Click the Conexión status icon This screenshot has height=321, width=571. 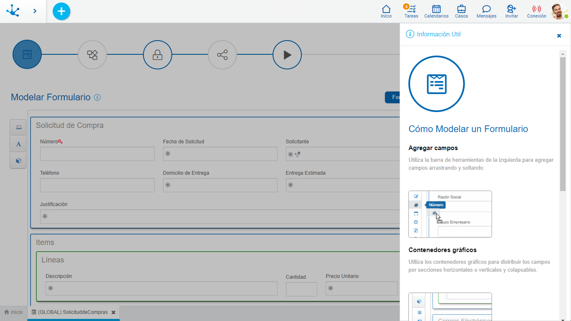[x=536, y=11]
